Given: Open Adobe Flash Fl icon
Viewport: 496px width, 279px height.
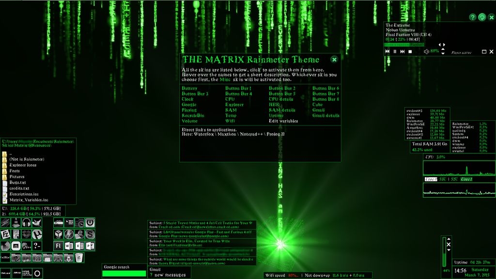Looking at the screenshot, I should [x=59, y=246].
